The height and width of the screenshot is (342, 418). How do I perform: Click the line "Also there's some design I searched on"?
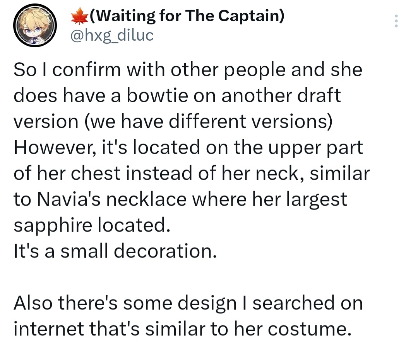(188, 303)
